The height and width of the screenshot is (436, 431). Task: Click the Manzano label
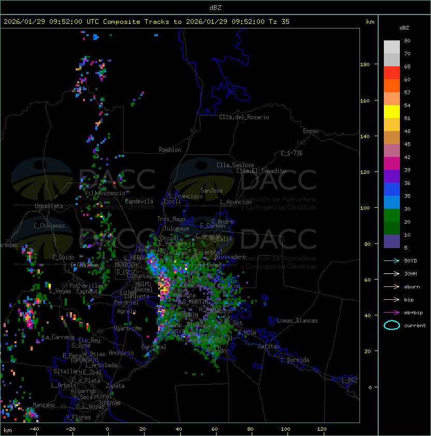(x=44, y=405)
